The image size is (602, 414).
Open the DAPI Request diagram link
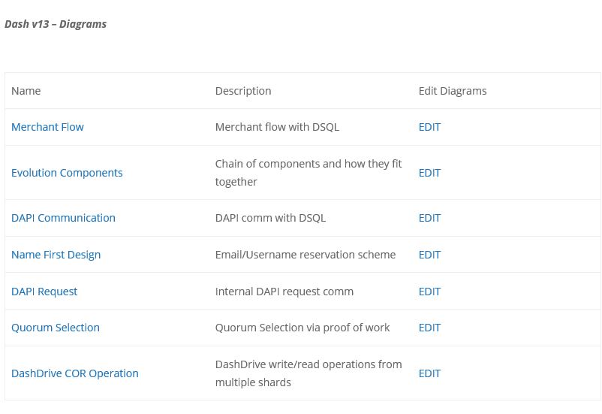point(44,292)
